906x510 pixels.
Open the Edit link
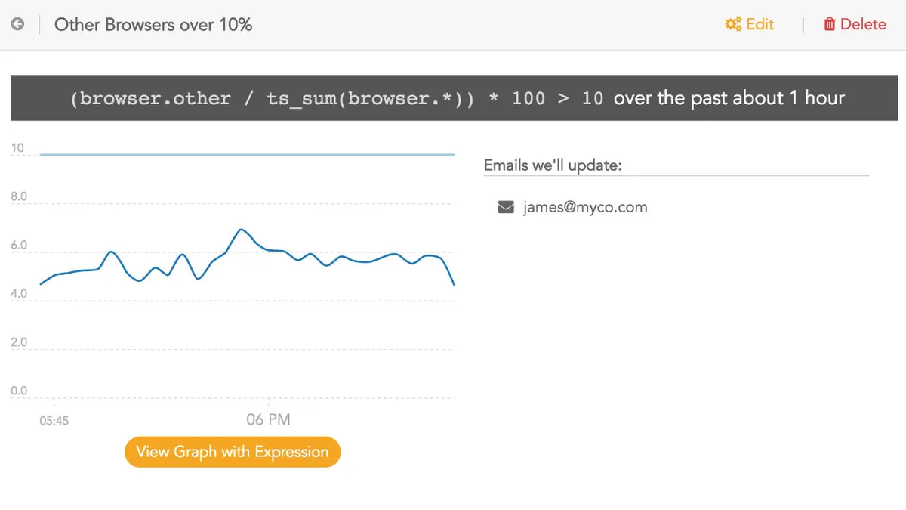click(x=760, y=24)
